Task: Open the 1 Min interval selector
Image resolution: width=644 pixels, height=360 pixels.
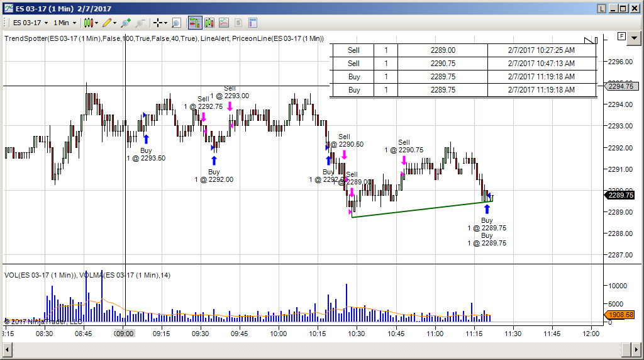Action: pyautogui.click(x=65, y=23)
